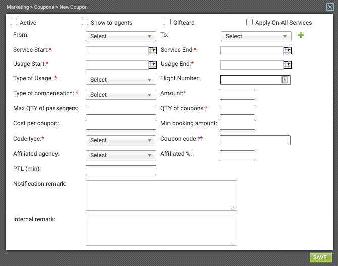
Task: Click the PTL (min) input field
Action: [x=121, y=170]
